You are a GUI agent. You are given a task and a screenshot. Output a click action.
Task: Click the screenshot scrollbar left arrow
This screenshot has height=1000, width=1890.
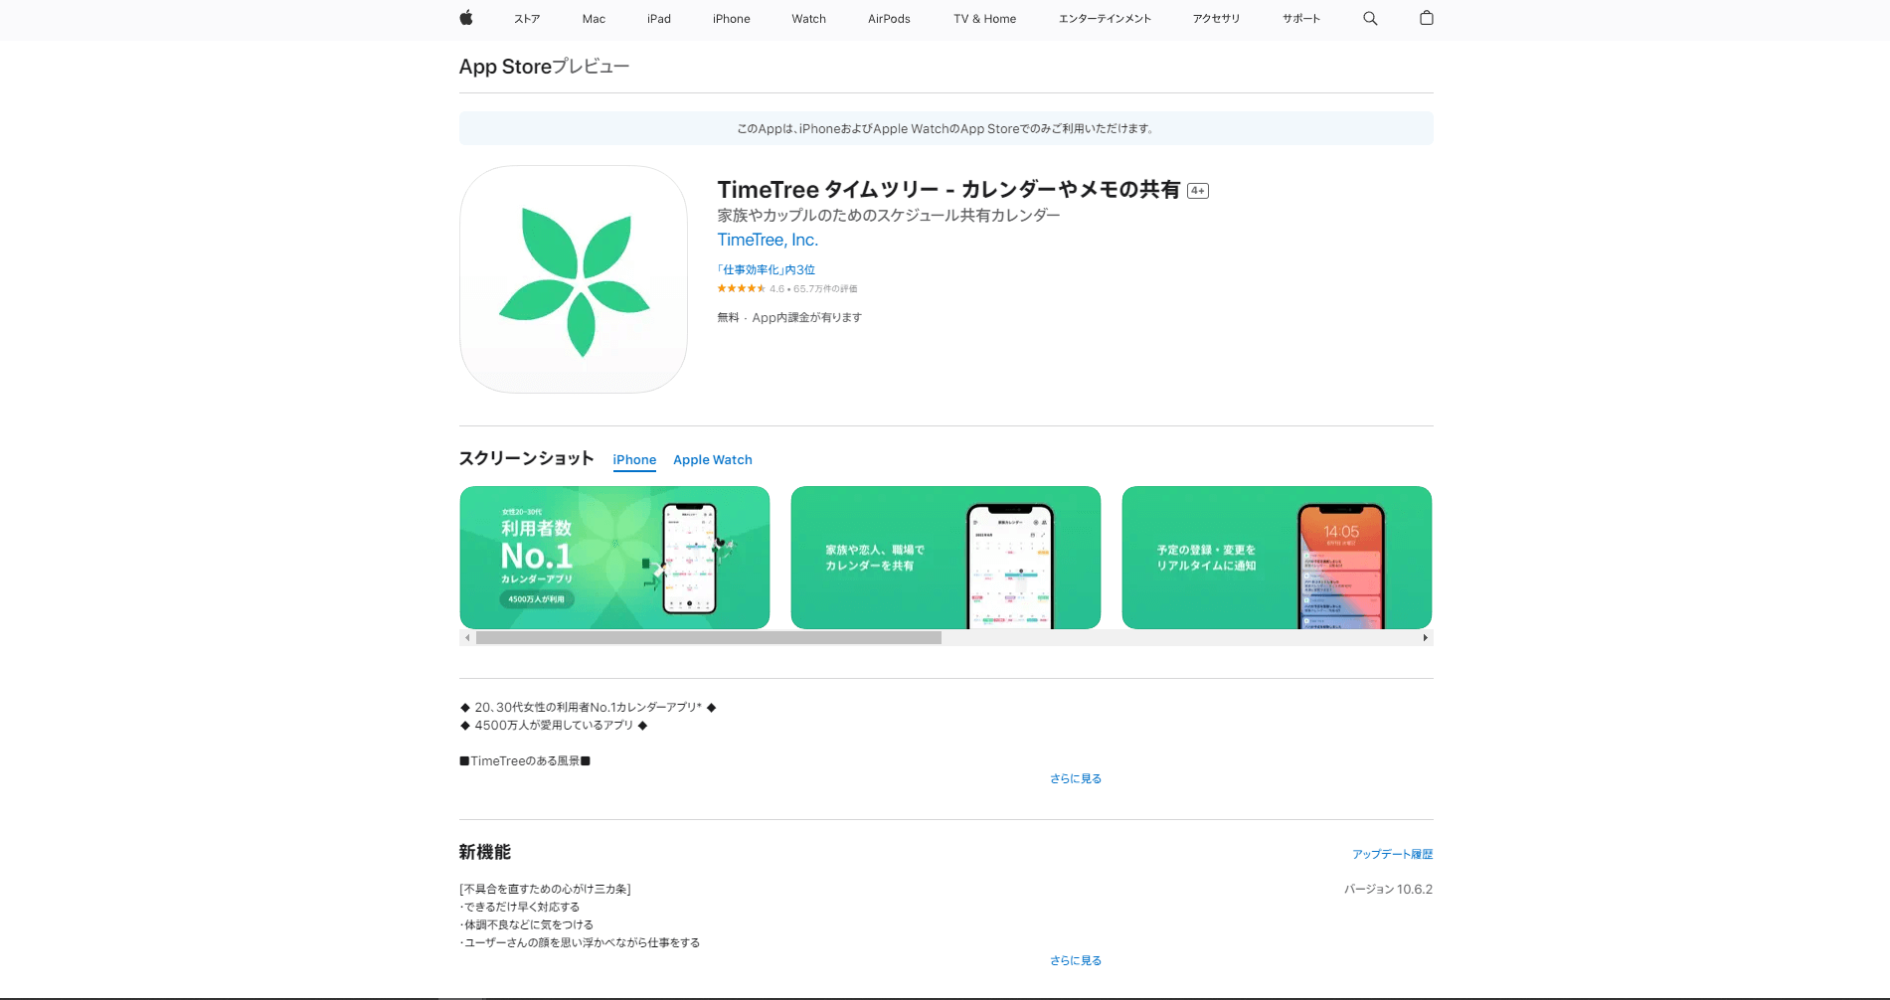click(467, 638)
